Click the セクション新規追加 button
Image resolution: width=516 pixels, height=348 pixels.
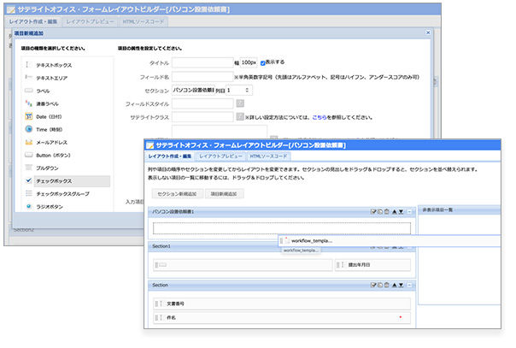[178, 194]
